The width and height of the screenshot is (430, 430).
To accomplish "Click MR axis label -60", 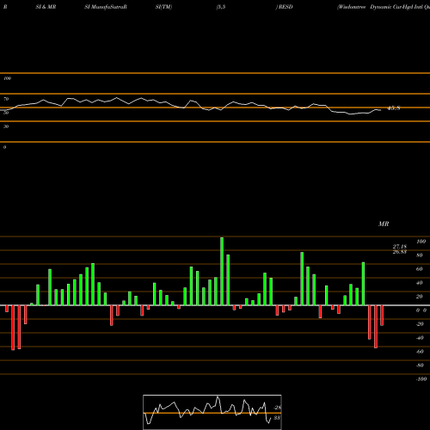I will click(x=420, y=352).
